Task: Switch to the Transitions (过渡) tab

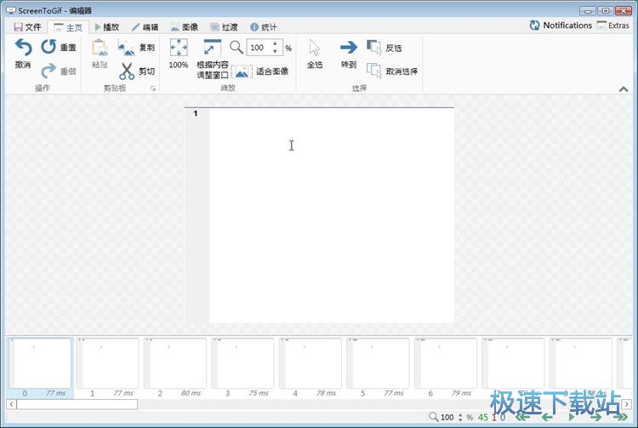Action: coord(224,27)
